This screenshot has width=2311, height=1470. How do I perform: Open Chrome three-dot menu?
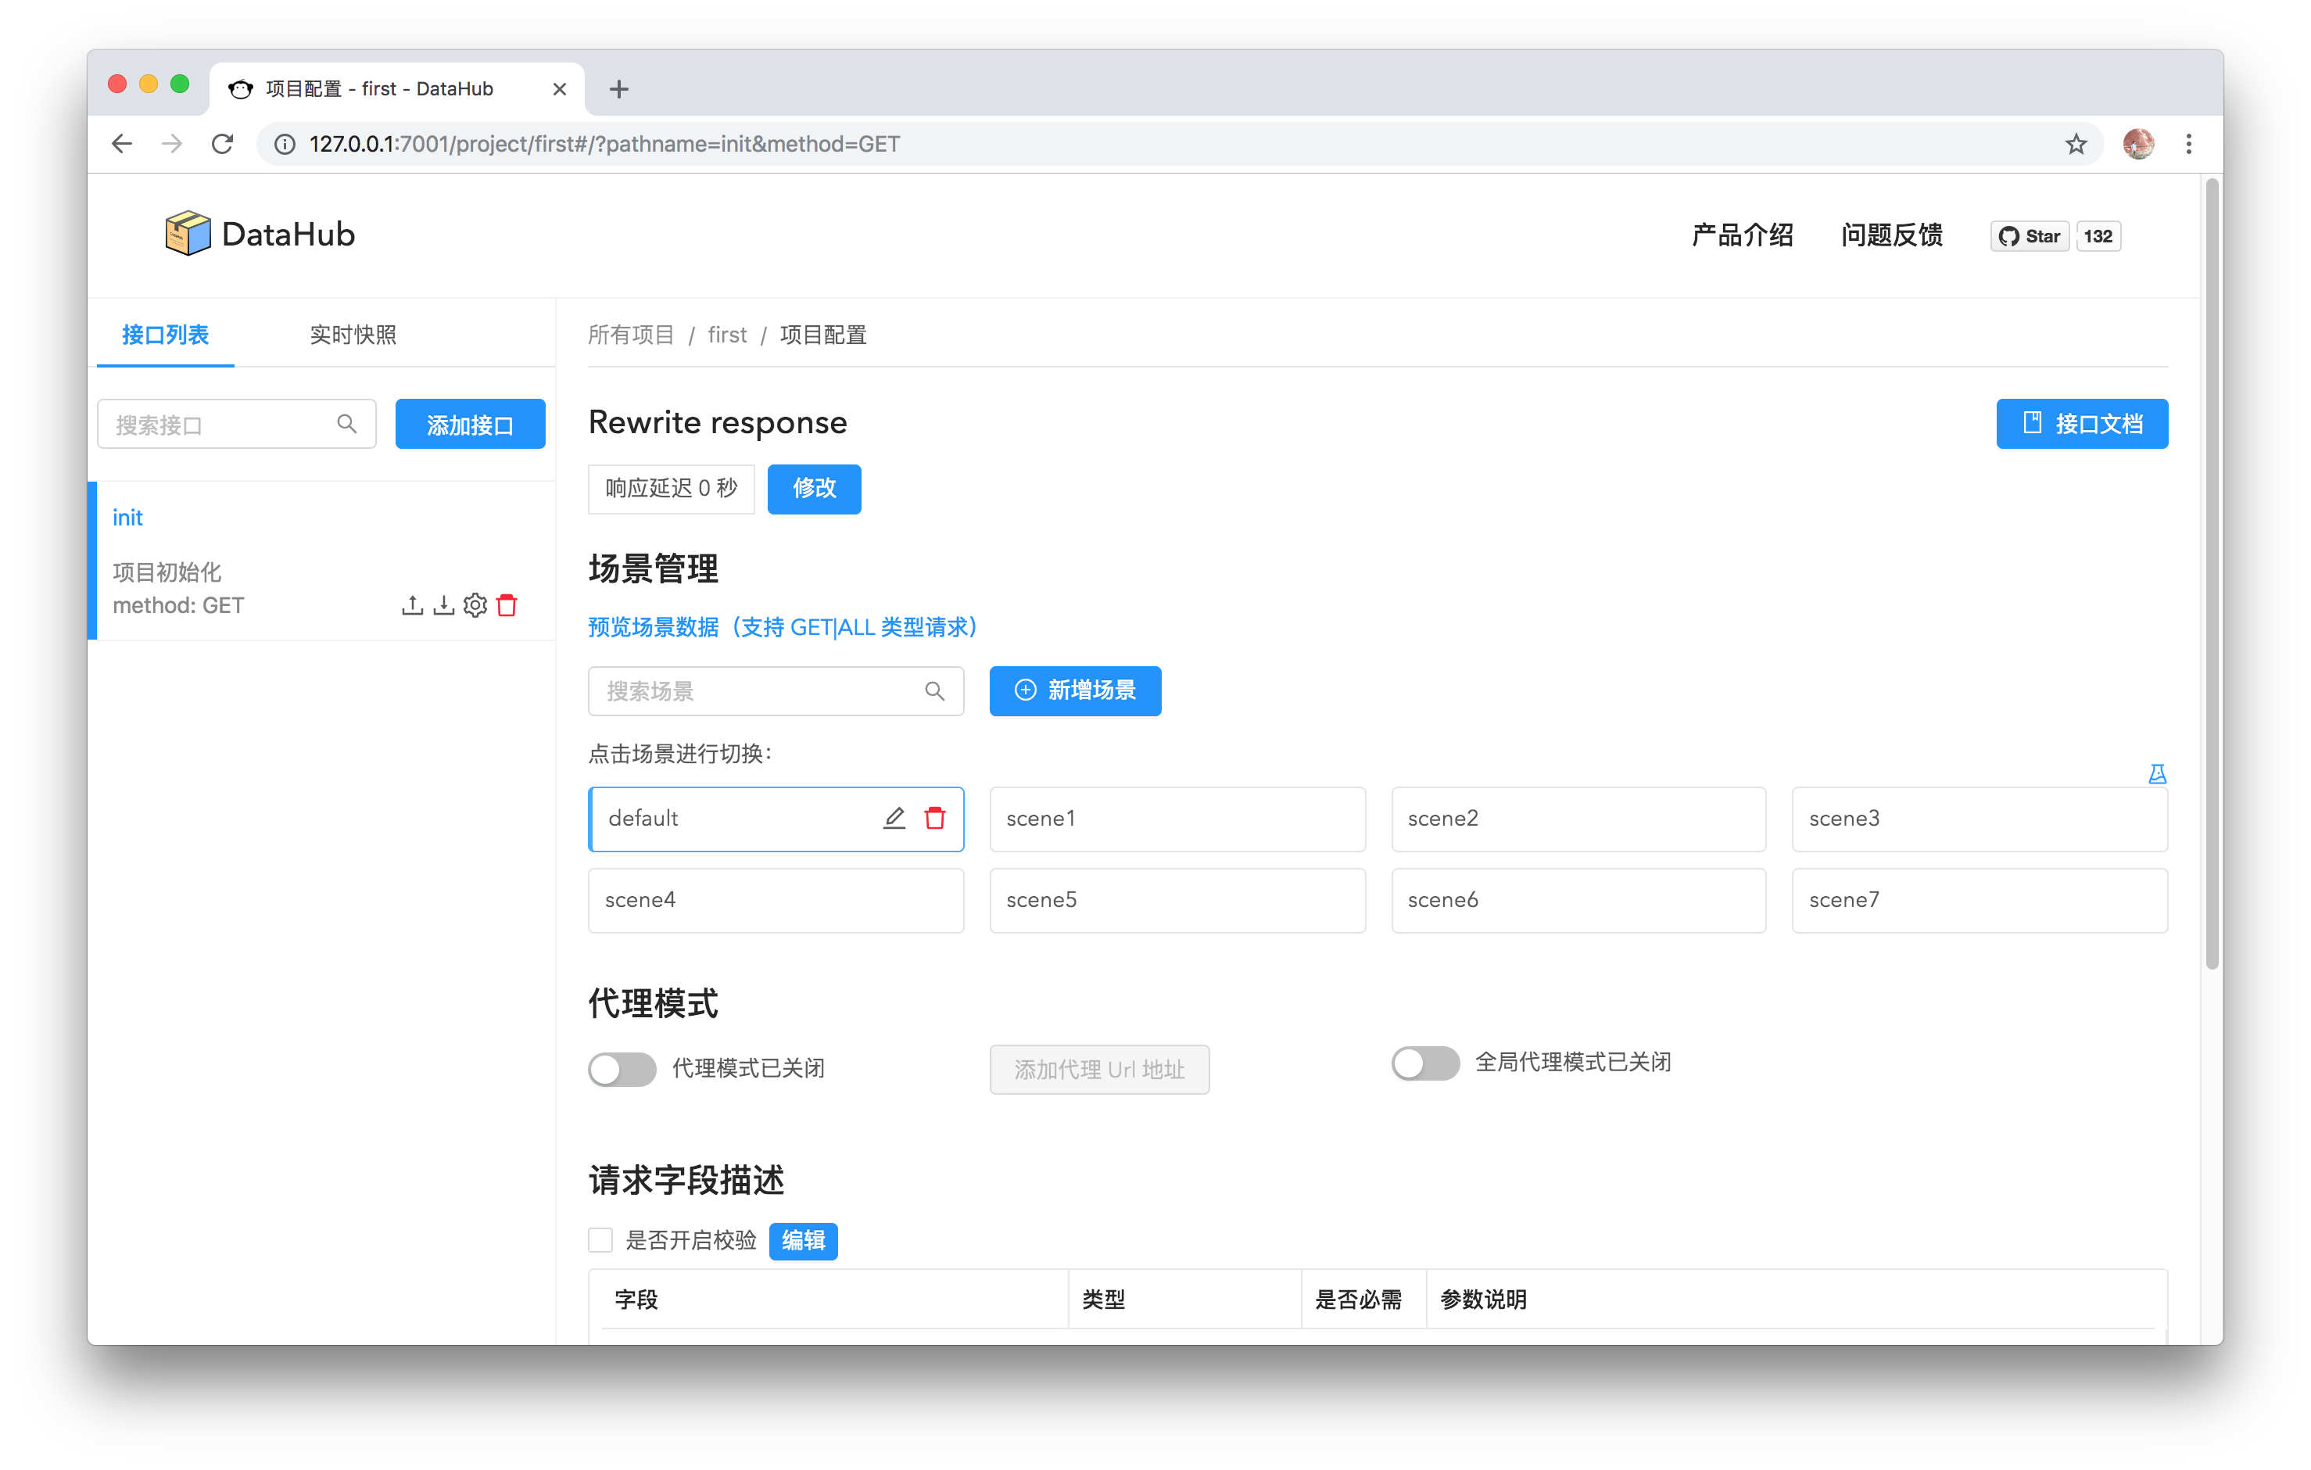click(2188, 144)
